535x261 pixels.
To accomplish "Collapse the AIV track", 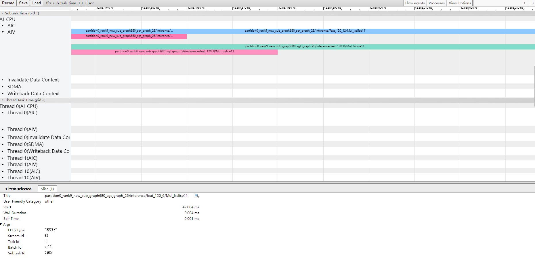I will pos(3,32).
